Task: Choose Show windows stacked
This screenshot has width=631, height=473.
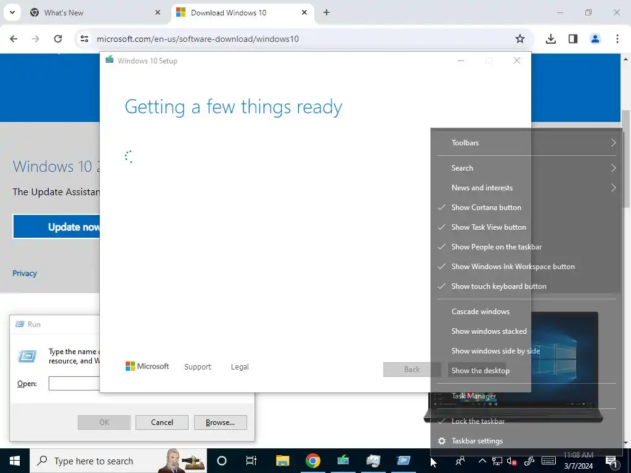Action: pyautogui.click(x=526, y=331)
